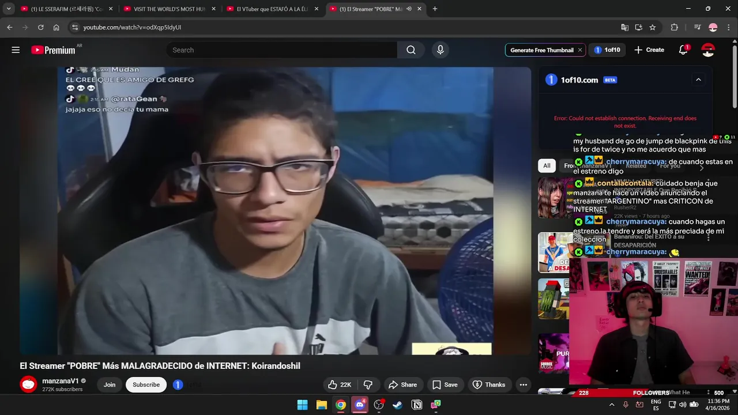The height and width of the screenshot is (415, 738).
Task: Start voice search with the microphone icon
Action: tap(440, 50)
